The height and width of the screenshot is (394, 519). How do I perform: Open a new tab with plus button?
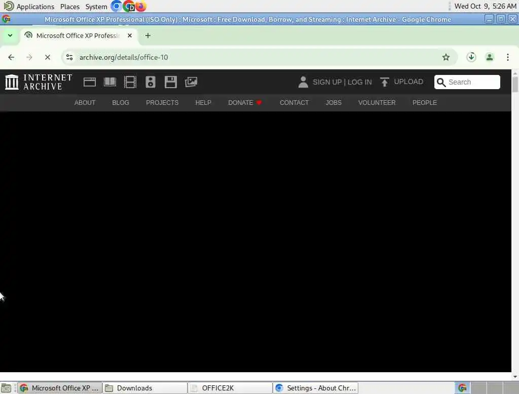(x=148, y=35)
